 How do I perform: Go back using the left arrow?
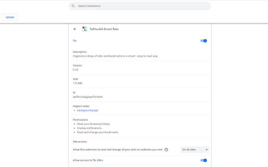75,29
